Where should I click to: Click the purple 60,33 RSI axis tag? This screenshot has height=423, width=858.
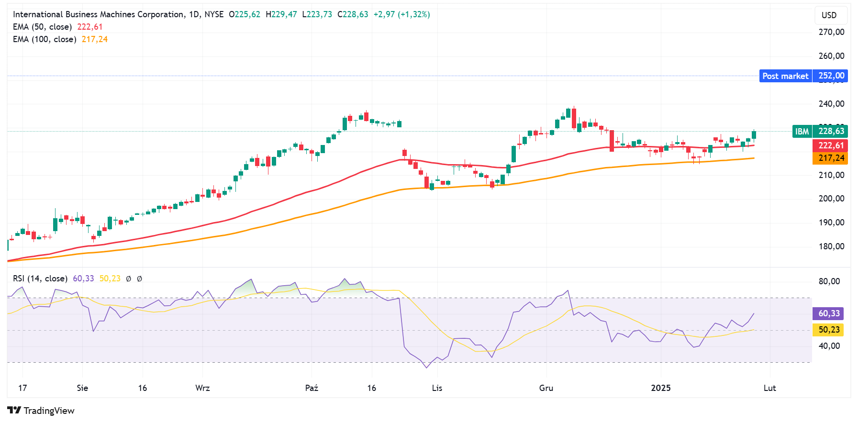point(828,314)
